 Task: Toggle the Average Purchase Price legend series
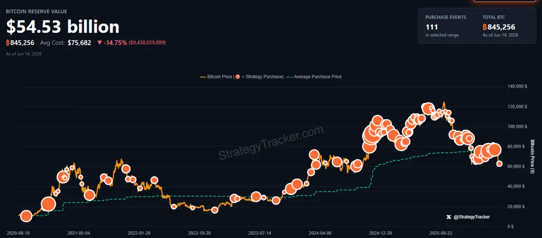314,77
